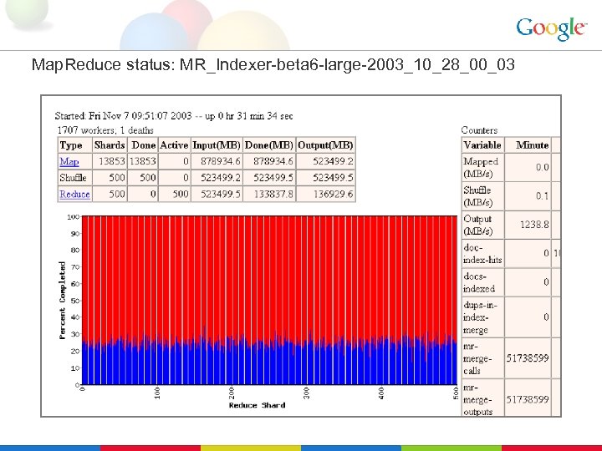The width and height of the screenshot is (602, 451).
Task: Select the mr-merge-outputs counter label
Action: point(478,399)
